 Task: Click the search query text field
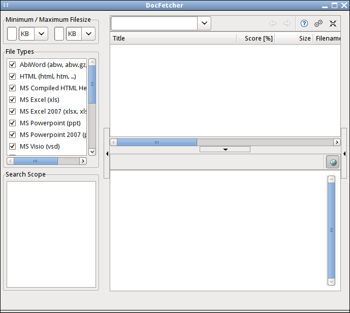(154, 23)
